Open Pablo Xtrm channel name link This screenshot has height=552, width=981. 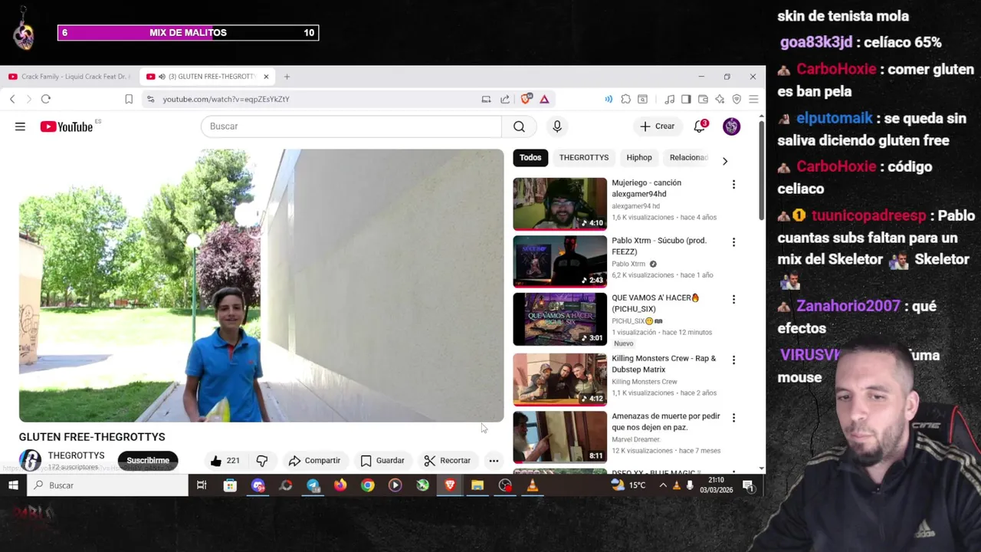[x=628, y=264]
